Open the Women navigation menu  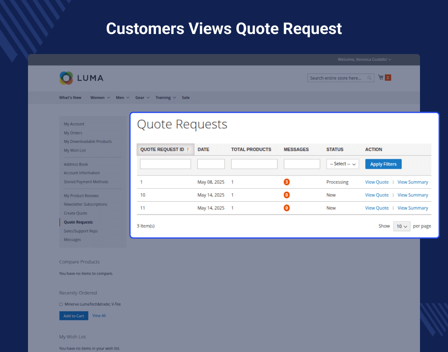tap(100, 98)
